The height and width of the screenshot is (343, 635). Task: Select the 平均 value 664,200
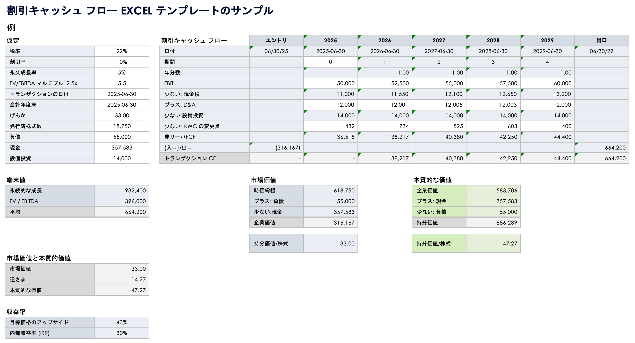point(122,212)
